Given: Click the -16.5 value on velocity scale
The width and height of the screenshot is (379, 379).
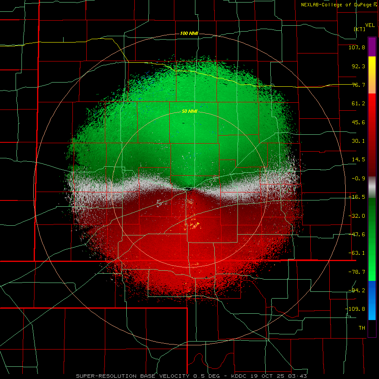Looking at the screenshot, I should (x=357, y=197).
